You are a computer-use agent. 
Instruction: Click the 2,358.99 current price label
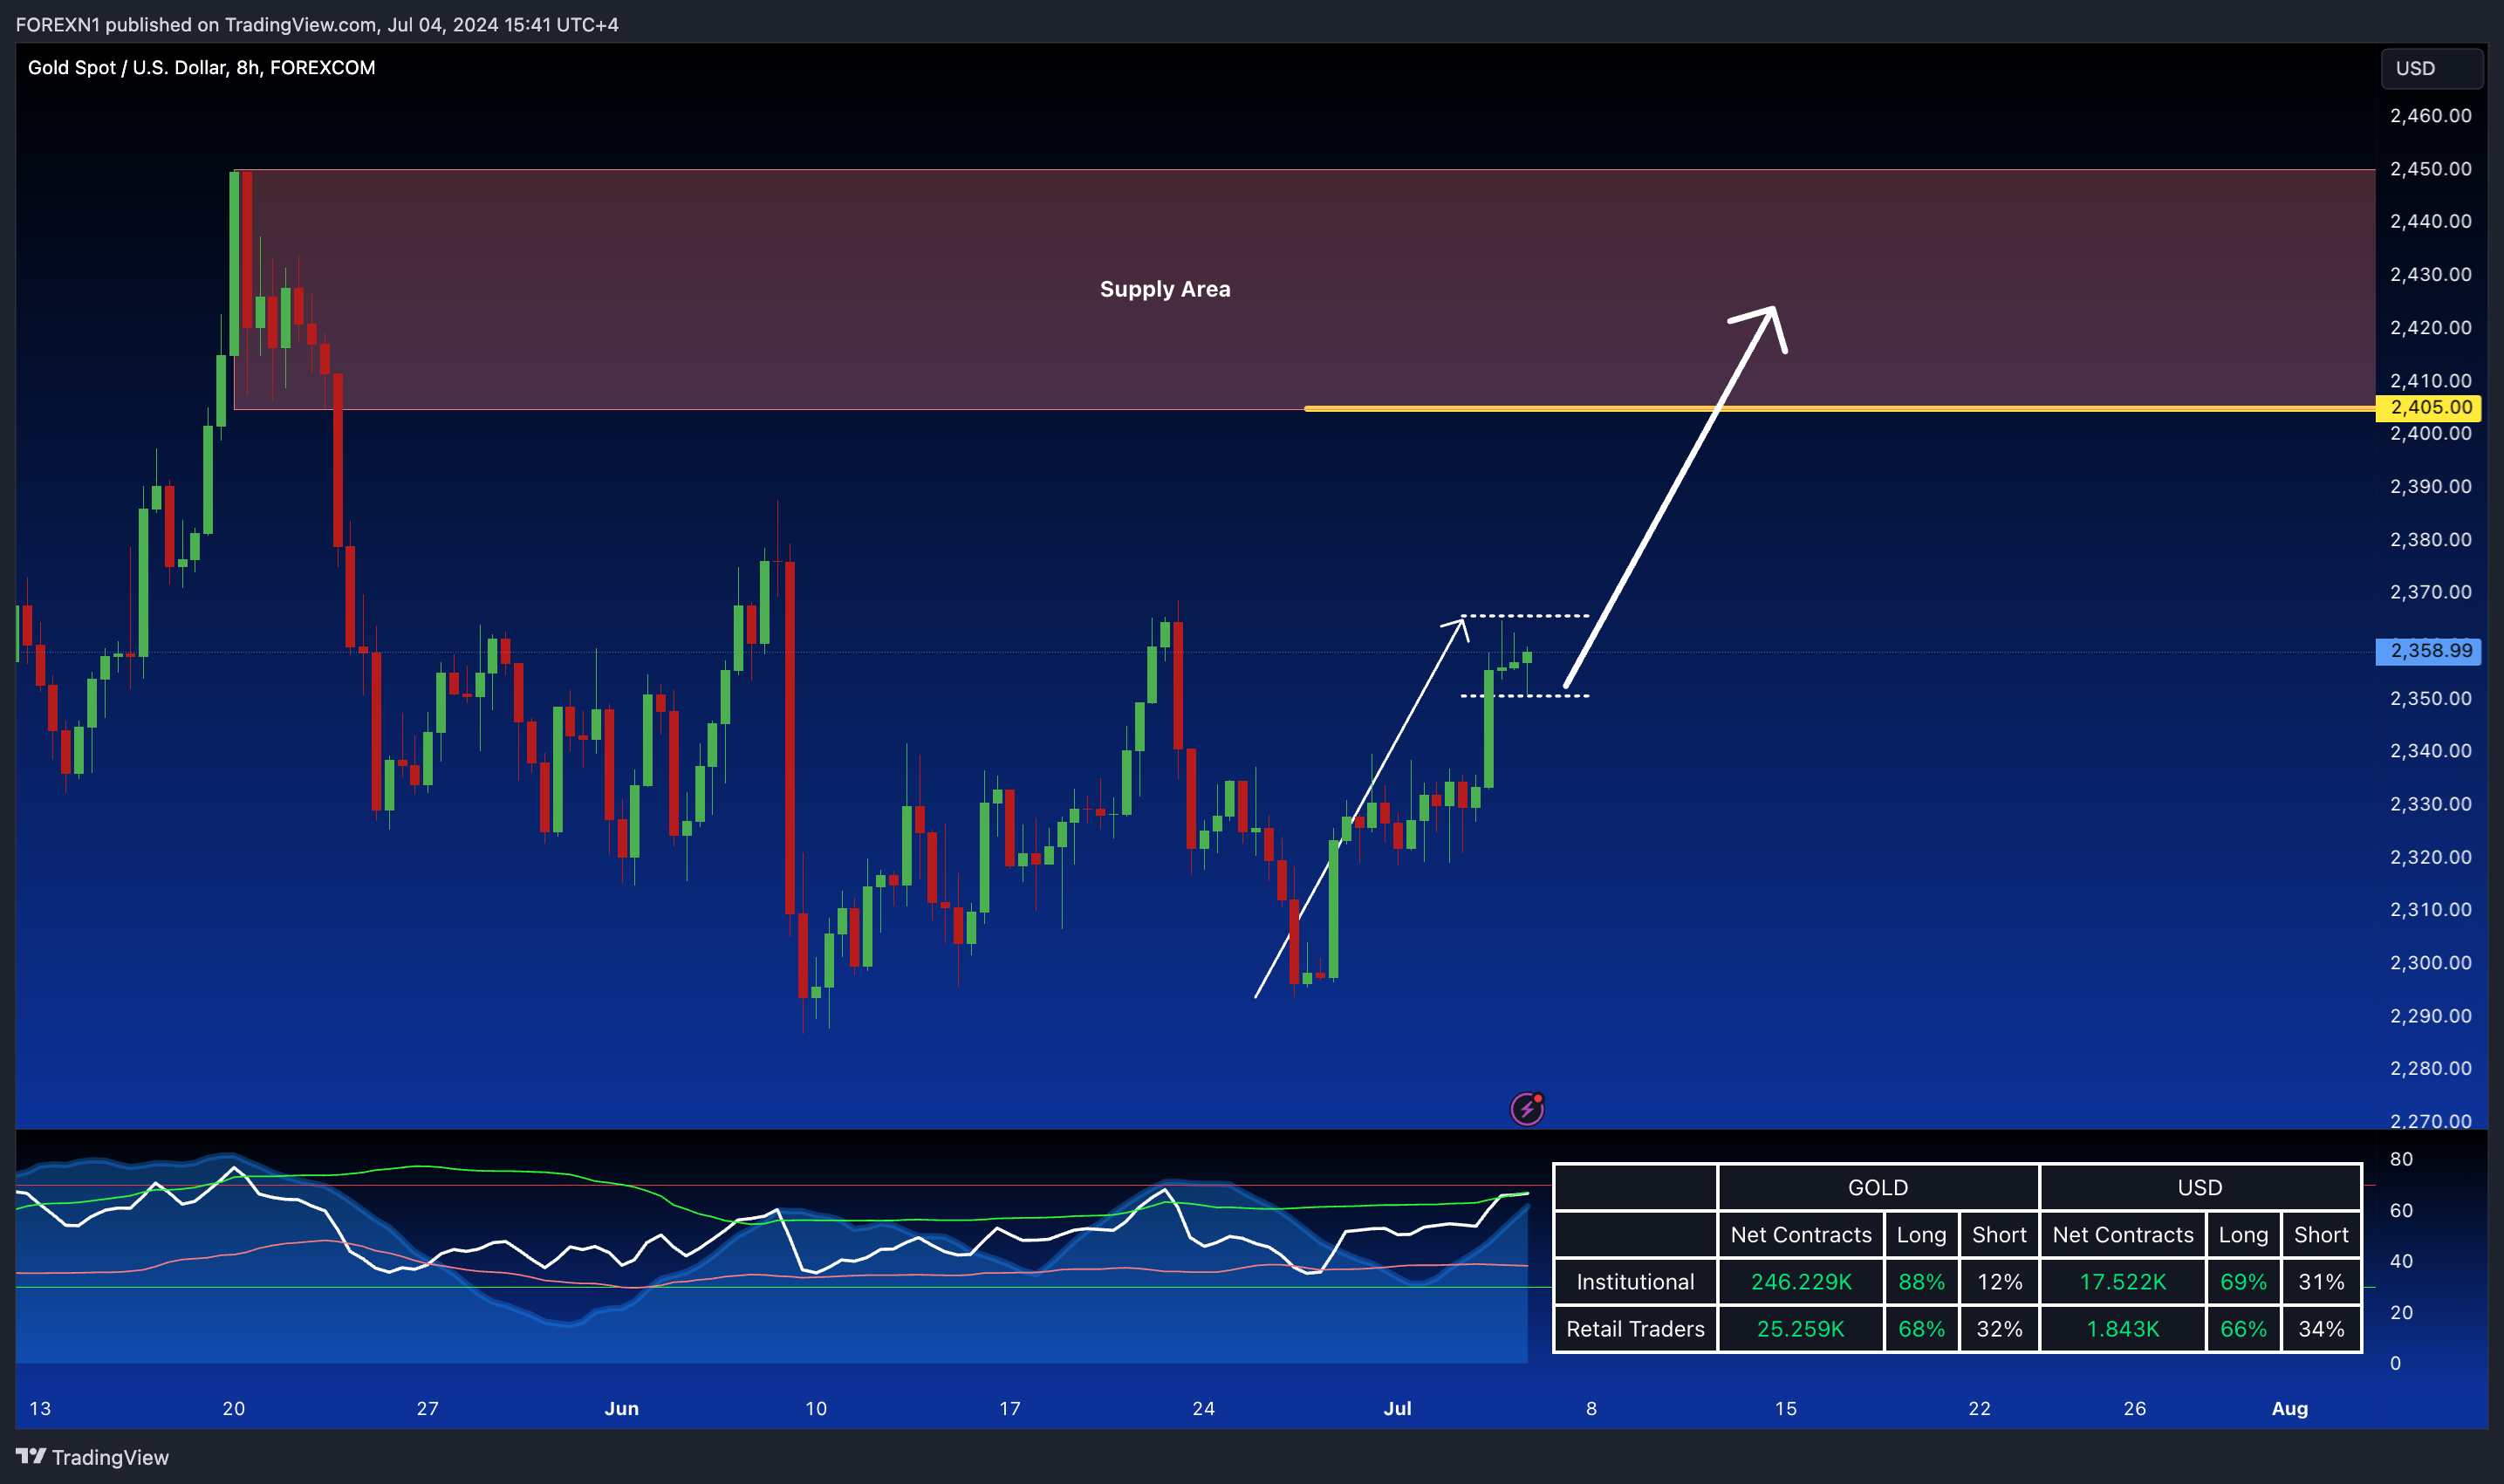click(2430, 650)
